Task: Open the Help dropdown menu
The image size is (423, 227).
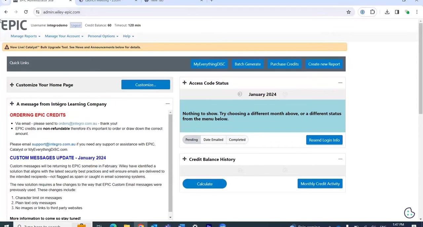Action: (129, 36)
